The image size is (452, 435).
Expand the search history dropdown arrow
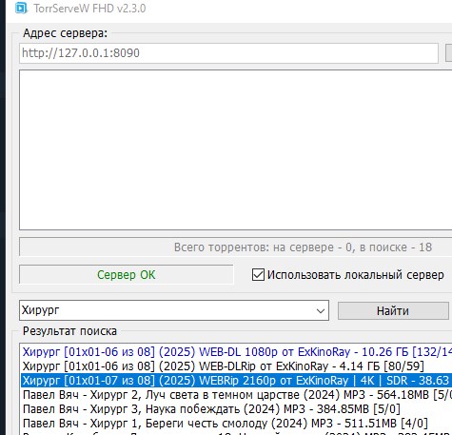tap(321, 310)
